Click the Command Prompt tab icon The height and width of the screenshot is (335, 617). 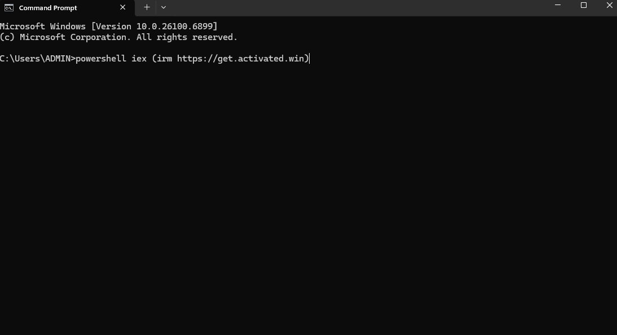9,8
